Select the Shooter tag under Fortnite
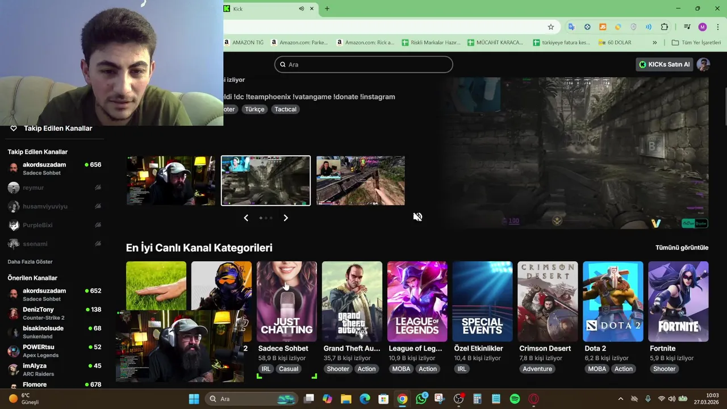 [x=665, y=369]
